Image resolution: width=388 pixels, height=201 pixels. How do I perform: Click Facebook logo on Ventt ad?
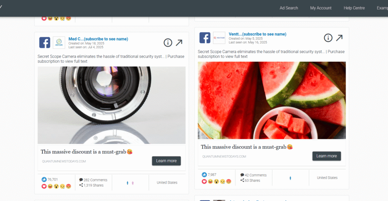(x=205, y=38)
